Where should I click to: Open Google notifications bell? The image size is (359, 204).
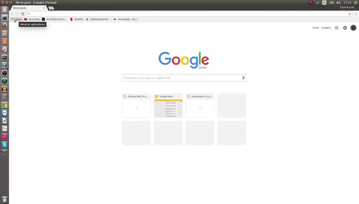point(345,28)
